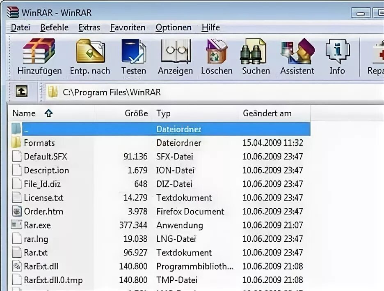
Task: Open the Befehle menu
Action: [55, 28]
